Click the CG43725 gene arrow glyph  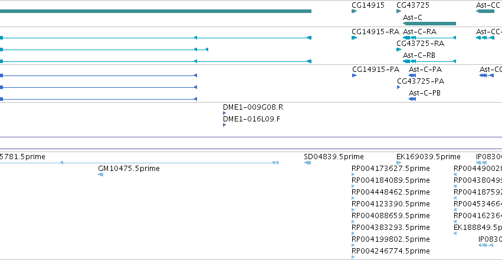coord(399,11)
